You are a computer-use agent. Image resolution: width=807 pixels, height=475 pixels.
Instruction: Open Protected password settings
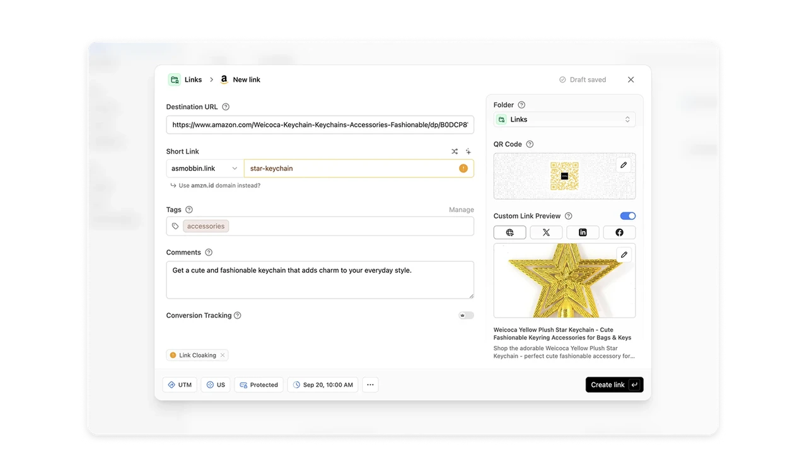(259, 385)
